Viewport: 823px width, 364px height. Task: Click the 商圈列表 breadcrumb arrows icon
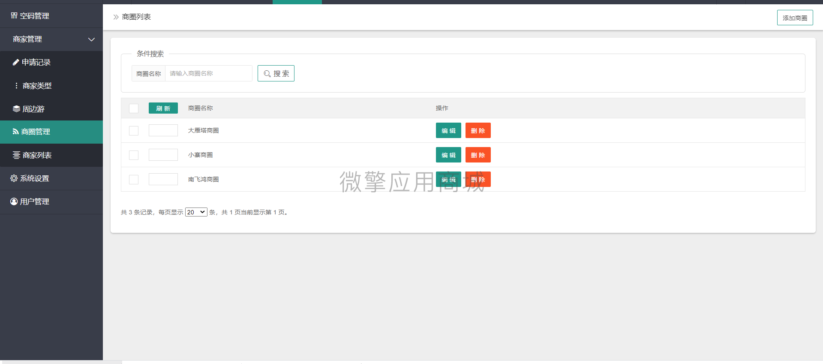116,17
